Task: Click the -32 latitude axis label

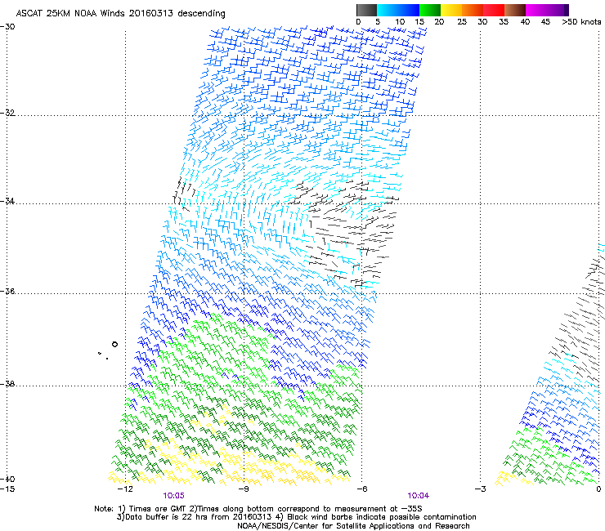Action: [7, 113]
